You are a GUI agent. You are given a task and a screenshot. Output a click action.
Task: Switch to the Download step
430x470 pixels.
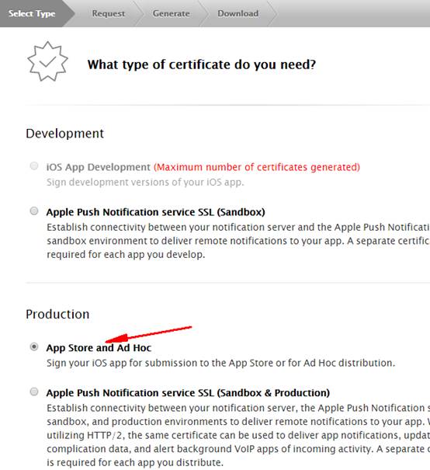238,13
